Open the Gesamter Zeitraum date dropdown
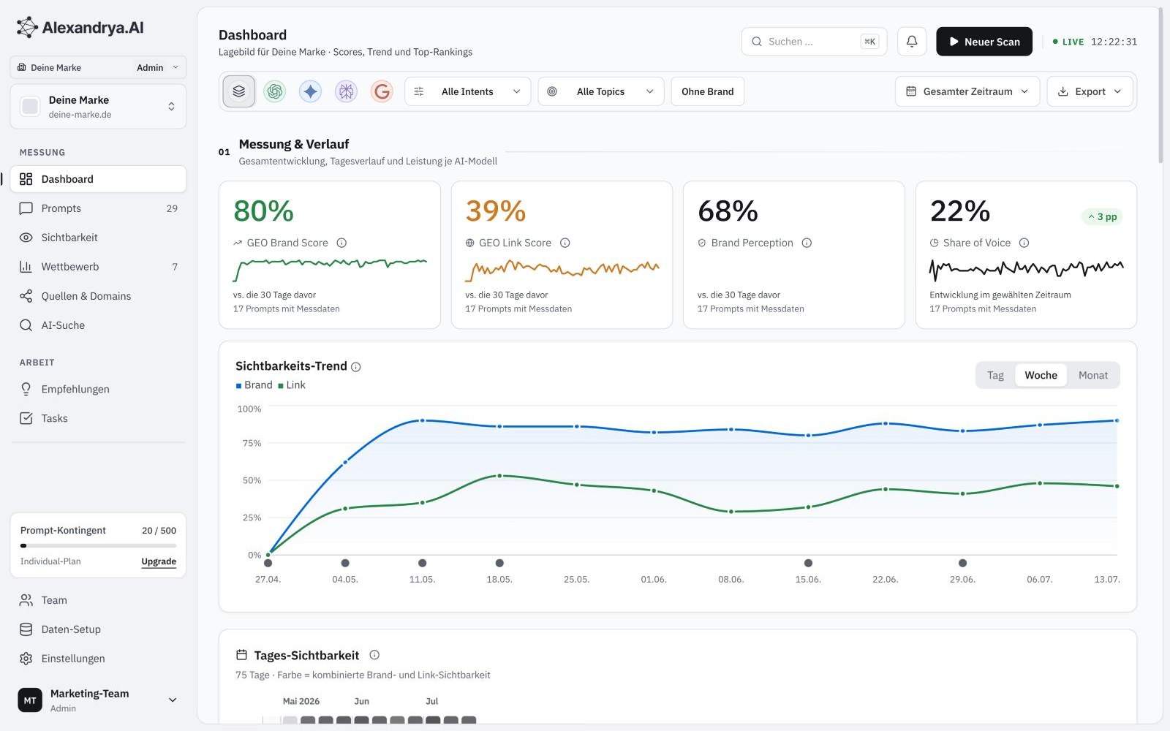1170x731 pixels. pos(967,91)
